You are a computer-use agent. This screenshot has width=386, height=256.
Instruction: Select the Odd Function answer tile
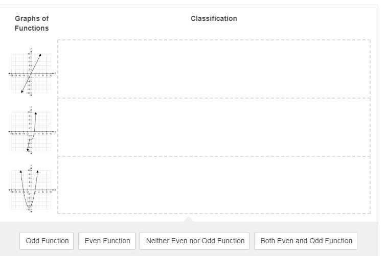(47, 241)
